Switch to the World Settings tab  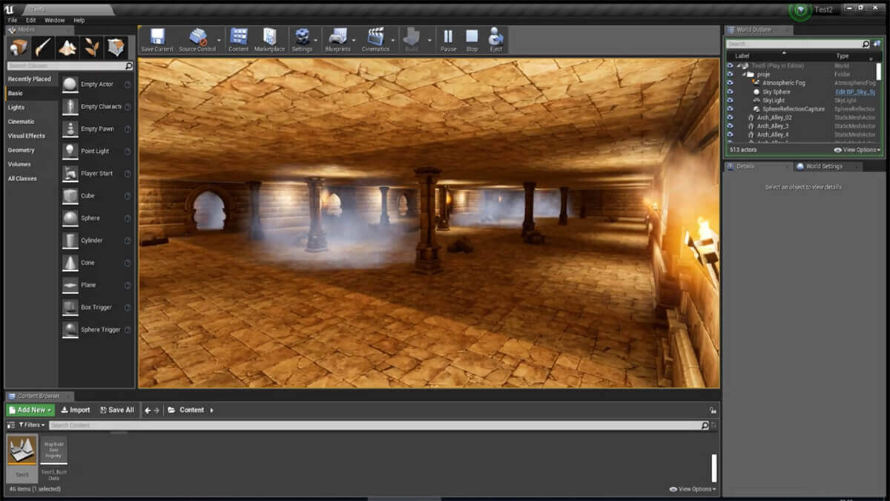click(x=823, y=166)
